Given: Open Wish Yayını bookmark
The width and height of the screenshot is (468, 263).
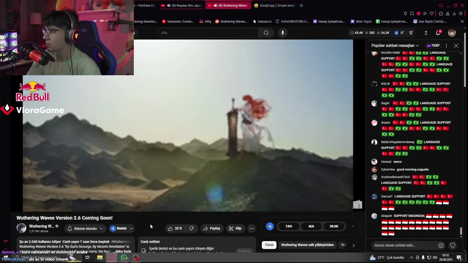Looking at the screenshot, I should (x=361, y=22).
